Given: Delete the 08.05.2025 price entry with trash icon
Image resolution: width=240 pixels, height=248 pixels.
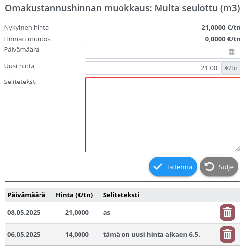Looking at the screenshot, I should [x=227, y=212].
